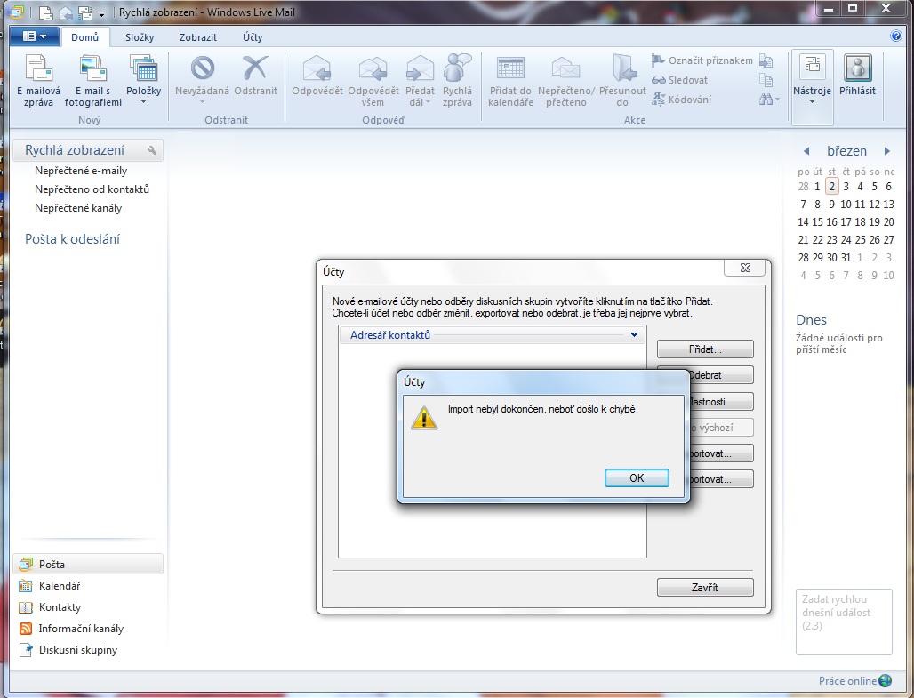
Task: Click the Předat dál forward icon
Action: tap(420, 68)
